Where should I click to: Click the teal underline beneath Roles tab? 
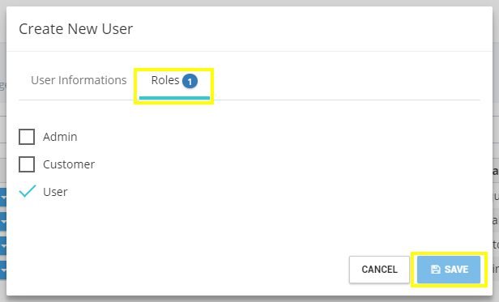click(174, 98)
